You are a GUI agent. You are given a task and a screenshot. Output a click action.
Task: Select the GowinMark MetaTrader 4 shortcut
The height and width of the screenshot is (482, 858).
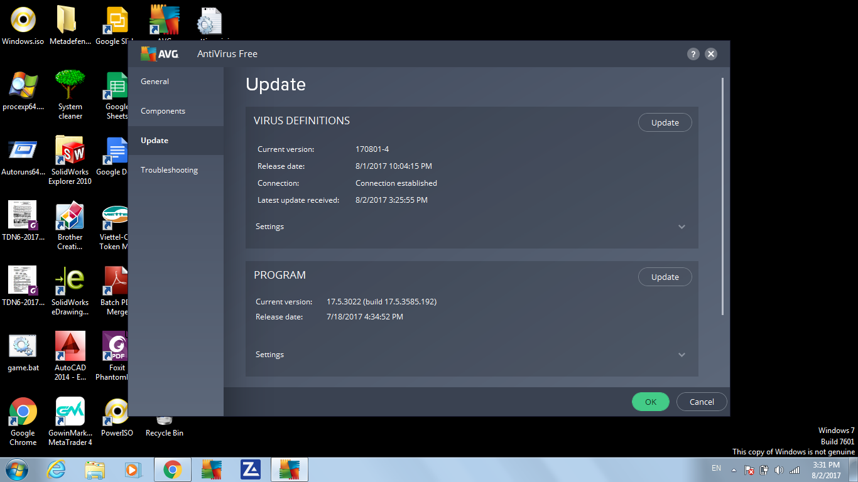pyautogui.click(x=70, y=422)
